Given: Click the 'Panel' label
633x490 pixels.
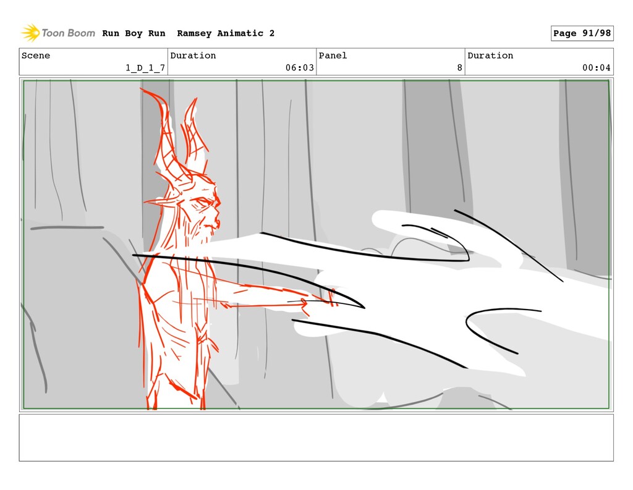Looking at the screenshot, I should pos(333,56).
